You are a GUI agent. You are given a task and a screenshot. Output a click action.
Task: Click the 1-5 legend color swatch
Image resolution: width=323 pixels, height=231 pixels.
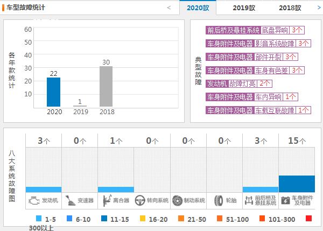pyautogui.click(x=39, y=218)
